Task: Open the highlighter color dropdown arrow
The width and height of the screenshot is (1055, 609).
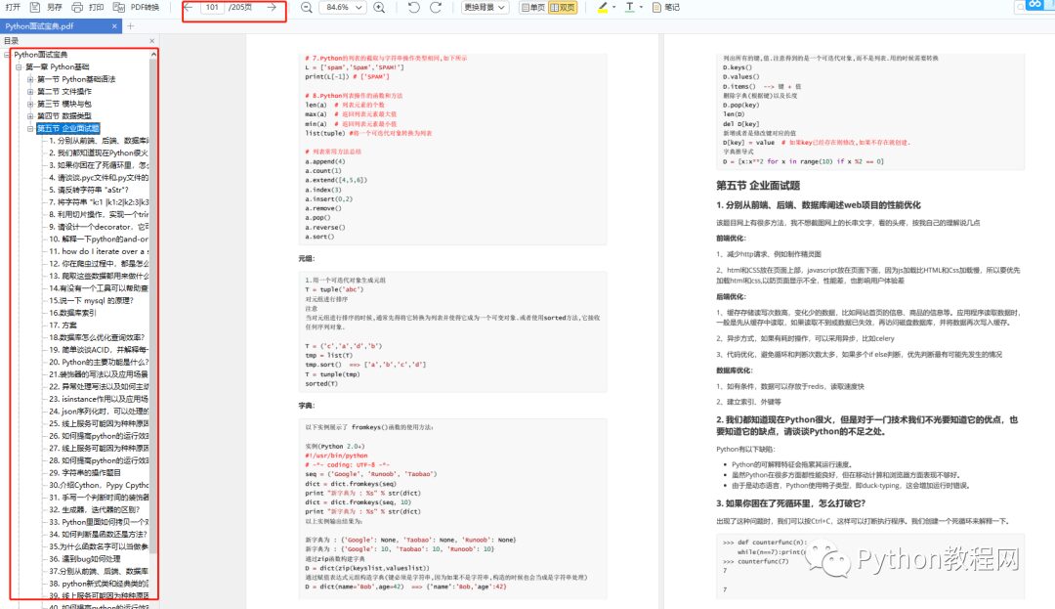Action: click(x=614, y=8)
